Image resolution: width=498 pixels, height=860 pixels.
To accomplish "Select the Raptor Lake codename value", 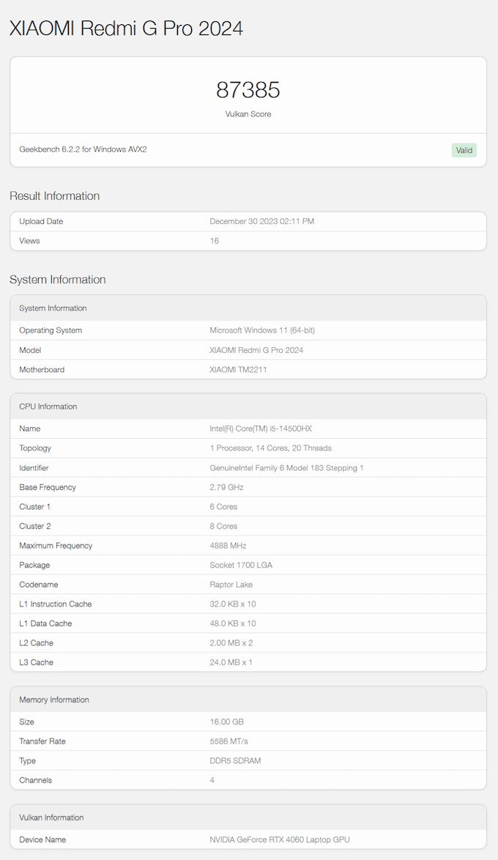I will 231,585.
